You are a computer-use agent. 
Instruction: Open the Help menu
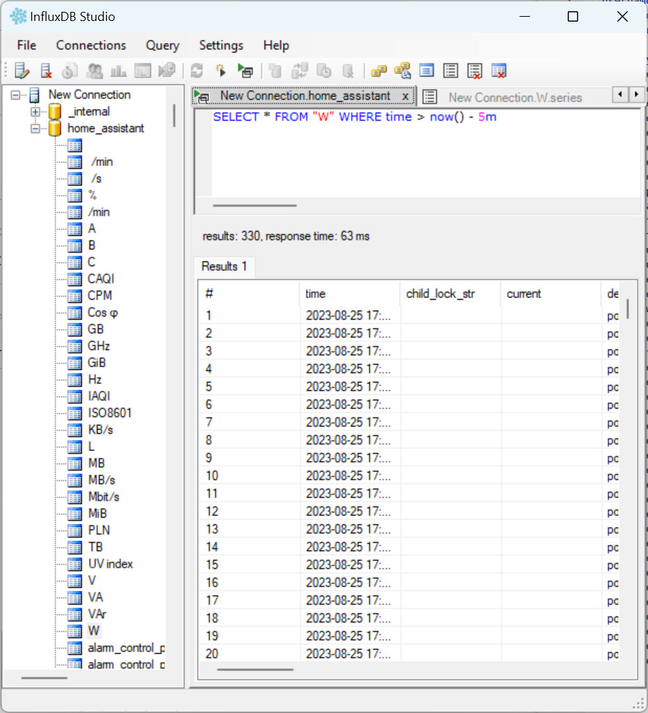[x=276, y=45]
